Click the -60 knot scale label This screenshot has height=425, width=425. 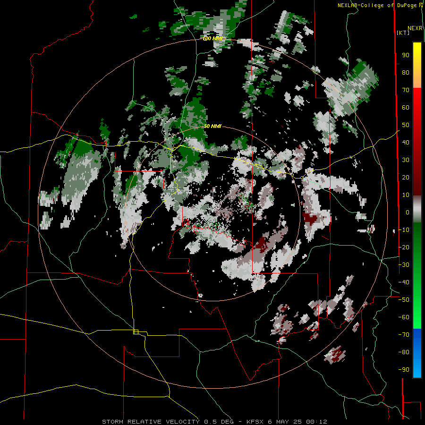pos(404,317)
